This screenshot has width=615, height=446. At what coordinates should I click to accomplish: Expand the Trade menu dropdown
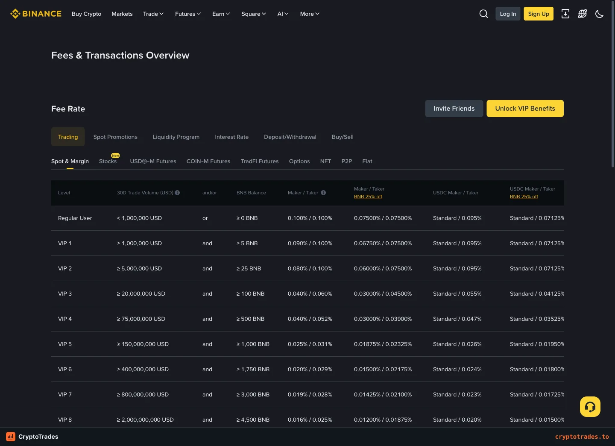click(153, 14)
